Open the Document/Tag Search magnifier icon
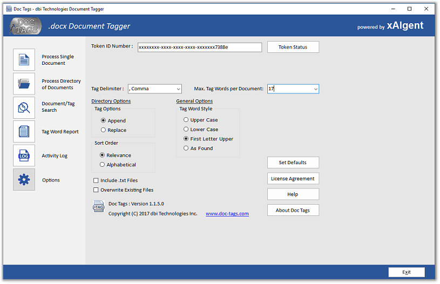This screenshot has width=440, height=284. click(x=24, y=108)
